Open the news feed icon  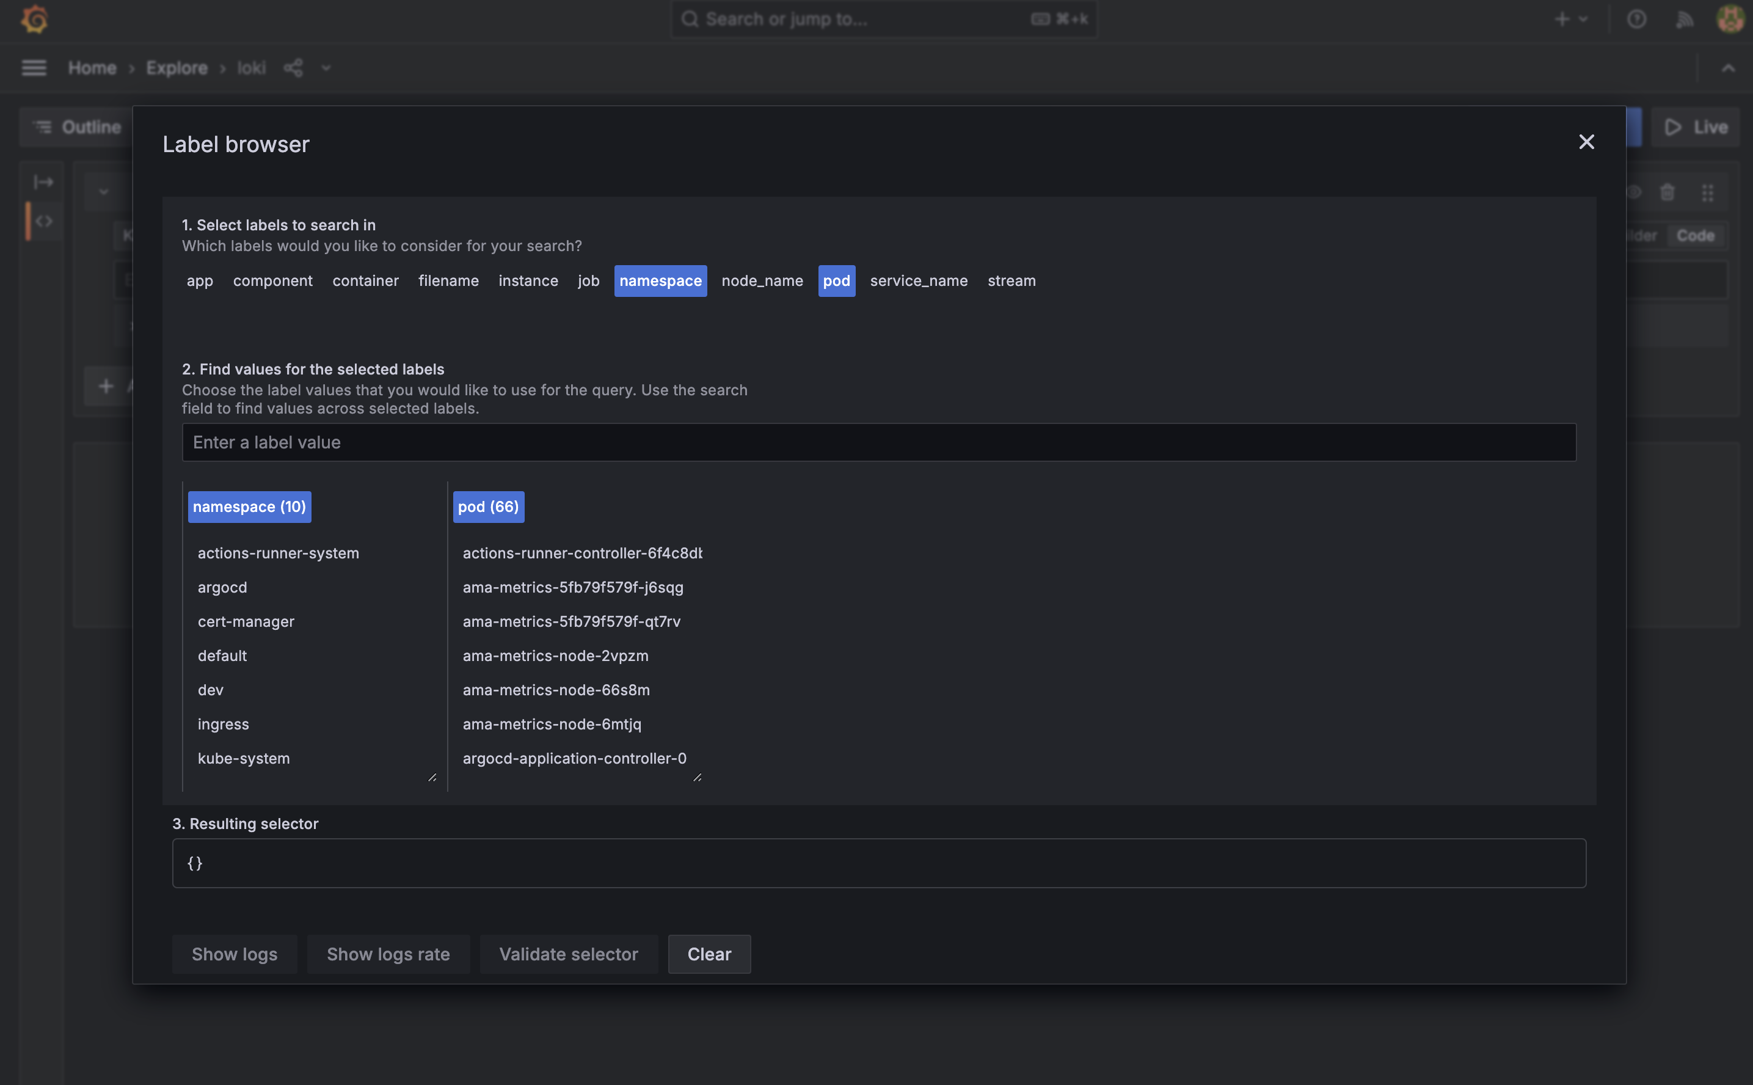tap(1683, 20)
